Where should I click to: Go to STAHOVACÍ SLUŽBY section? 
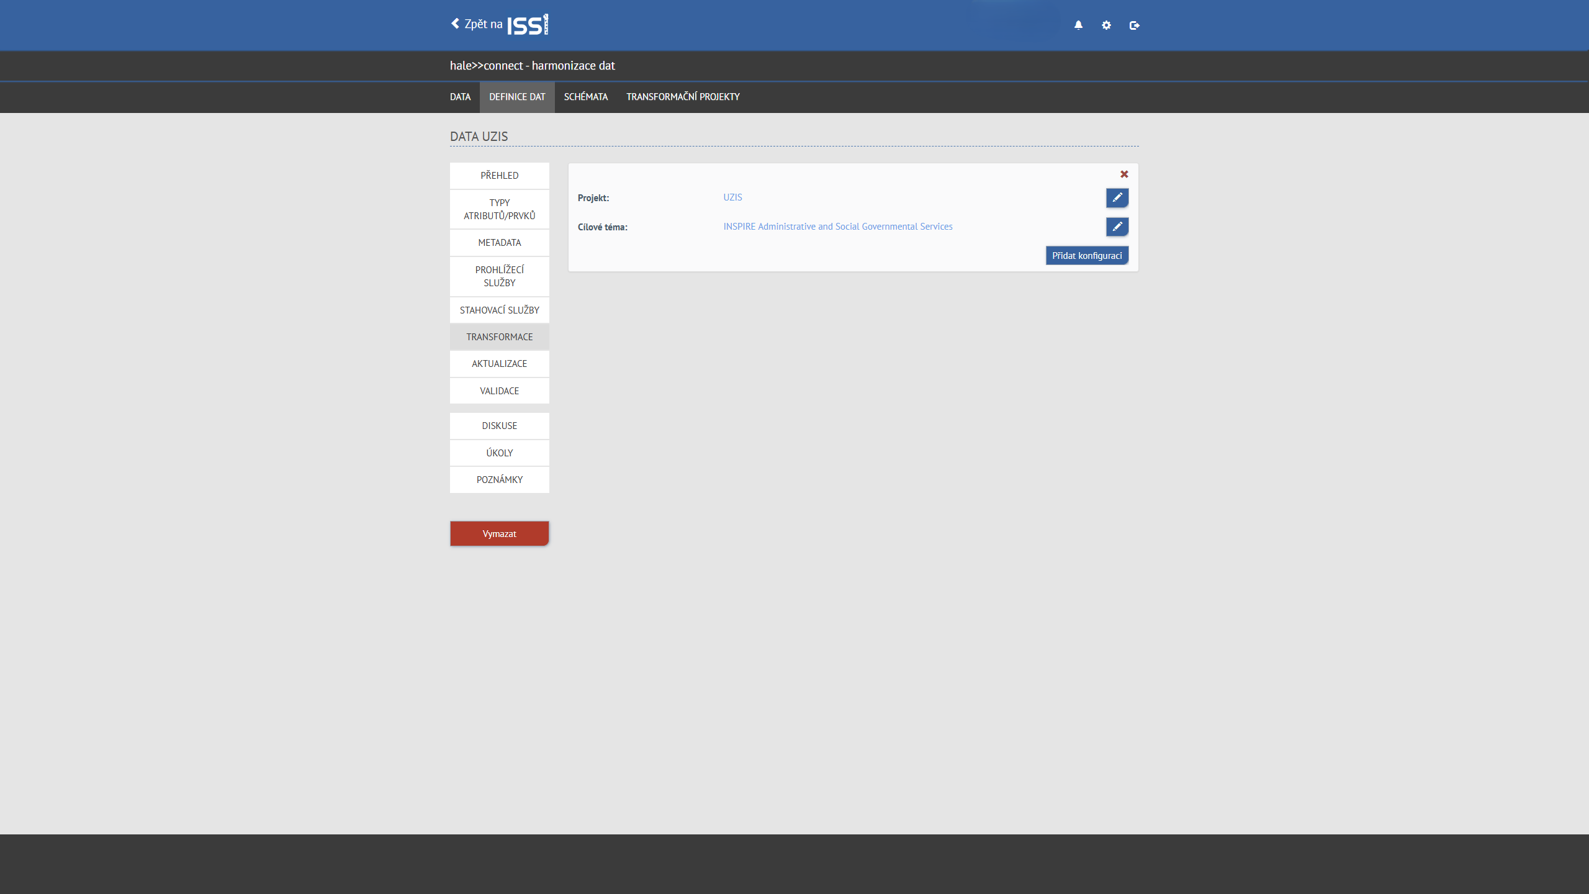499,310
